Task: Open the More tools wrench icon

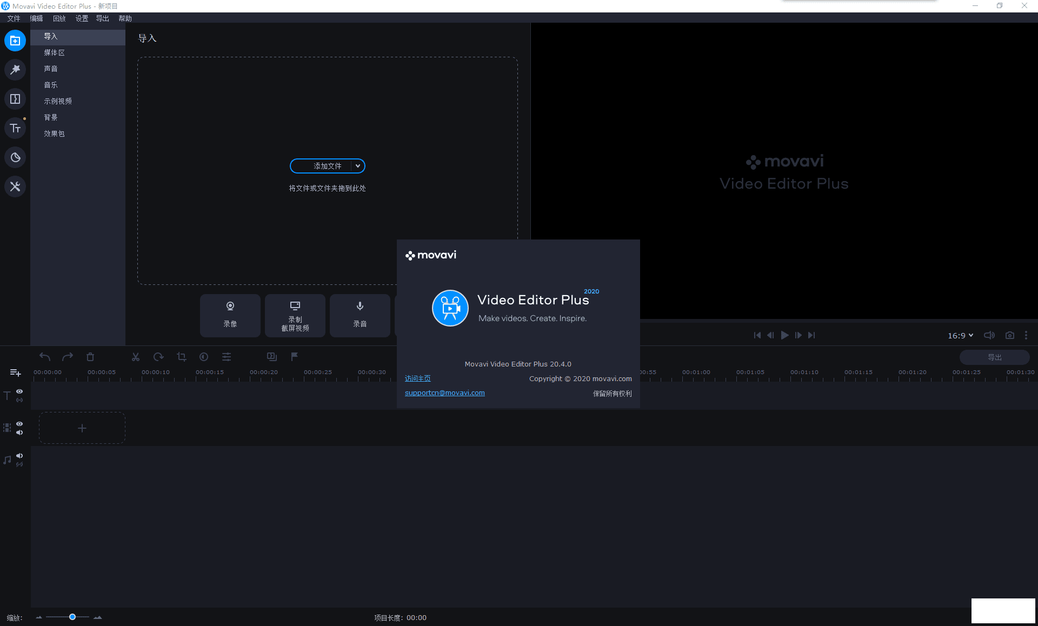Action: [x=15, y=187]
